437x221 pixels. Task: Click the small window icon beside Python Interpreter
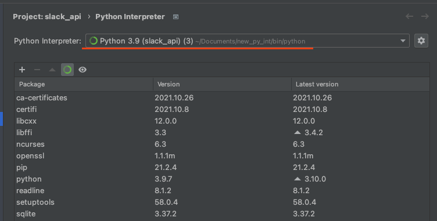point(175,17)
